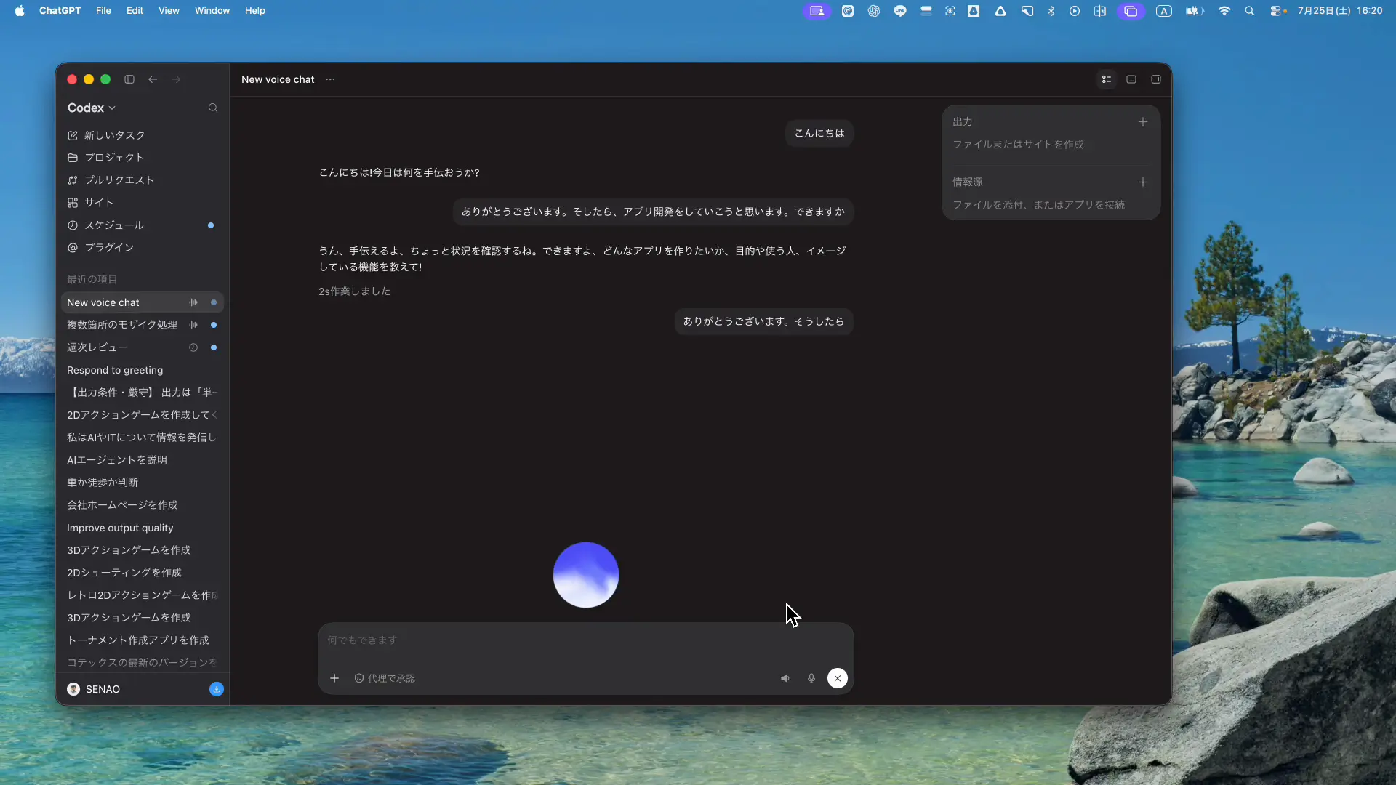Image resolution: width=1396 pixels, height=785 pixels.
Task: Open プロジェクト section
Action: [143, 158]
